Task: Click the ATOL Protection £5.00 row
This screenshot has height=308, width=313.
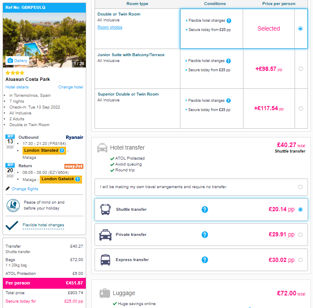Action: [44, 273]
